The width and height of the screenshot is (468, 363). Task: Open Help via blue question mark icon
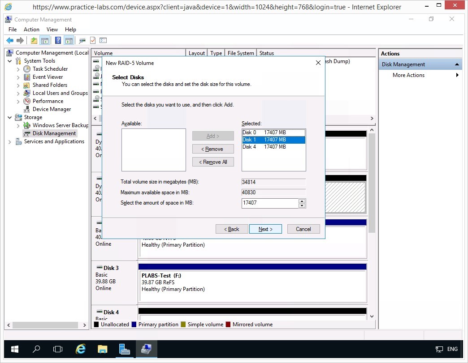(x=58, y=40)
